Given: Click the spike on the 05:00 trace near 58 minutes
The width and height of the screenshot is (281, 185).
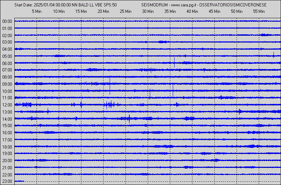Looking at the screenshot, I should [x=274, y=55].
